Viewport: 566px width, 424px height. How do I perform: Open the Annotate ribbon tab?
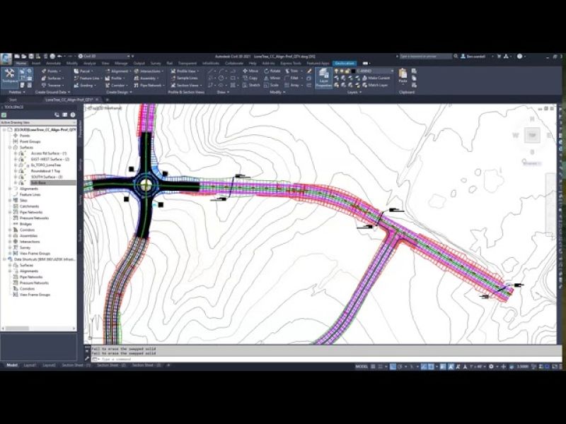pyautogui.click(x=54, y=64)
